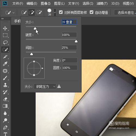136x136 pixels.
Task: Open the 图像(I) menu
Action: 45,4
